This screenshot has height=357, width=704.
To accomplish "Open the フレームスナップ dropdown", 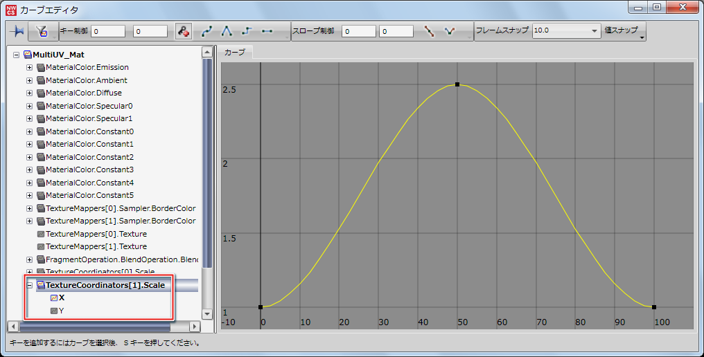I will click(595, 31).
